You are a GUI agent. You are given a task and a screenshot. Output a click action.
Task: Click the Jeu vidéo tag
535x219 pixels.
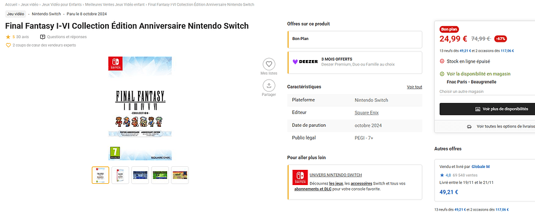pyautogui.click(x=15, y=14)
